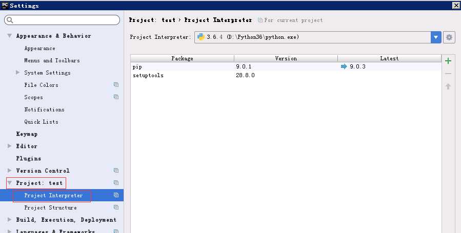Sort packages by Version column header
Screen dimensions: 461x233
[x=286, y=58]
